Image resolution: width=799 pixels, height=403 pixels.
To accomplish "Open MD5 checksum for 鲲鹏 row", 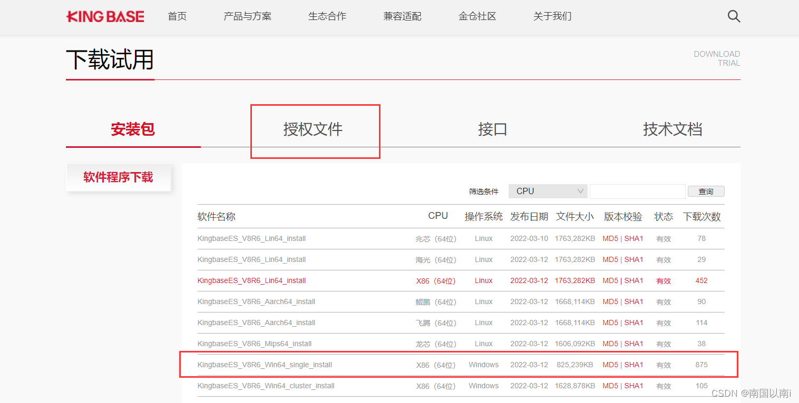I will [610, 301].
